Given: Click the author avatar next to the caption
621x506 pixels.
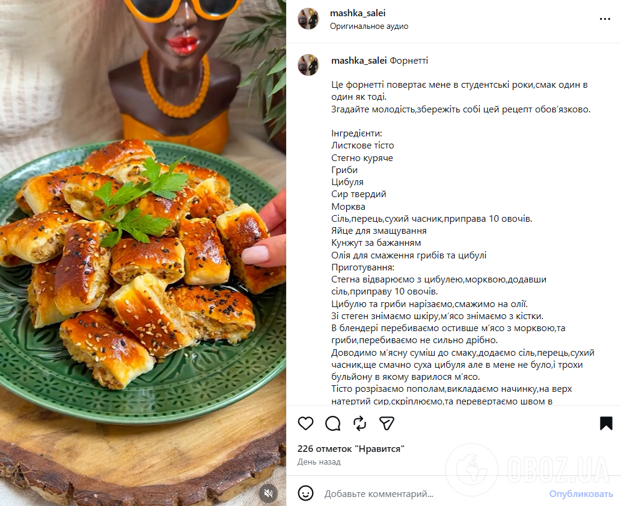Looking at the screenshot, I should point(308,64).
